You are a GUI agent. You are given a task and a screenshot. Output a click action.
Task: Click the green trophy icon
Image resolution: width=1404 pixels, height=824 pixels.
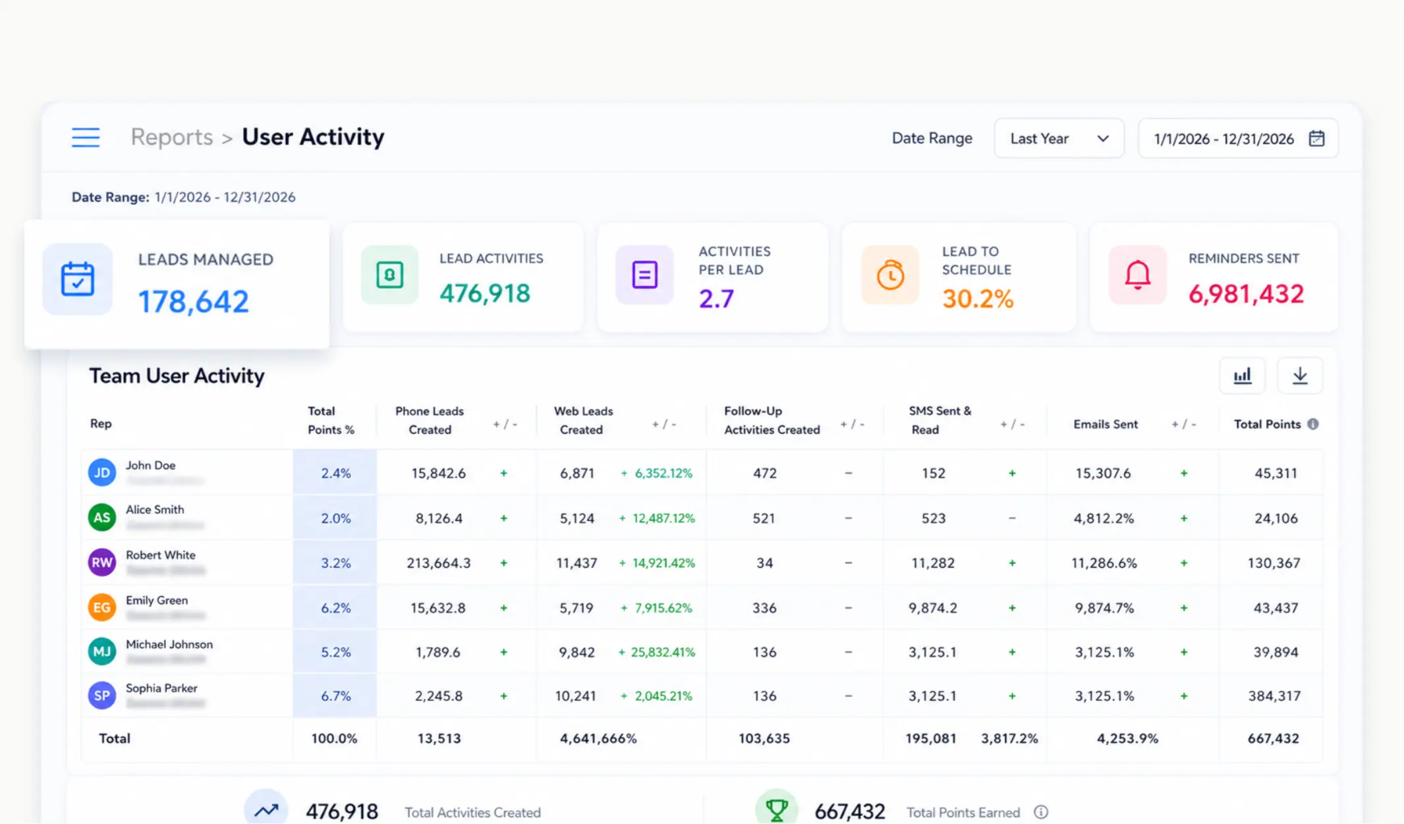777,810
